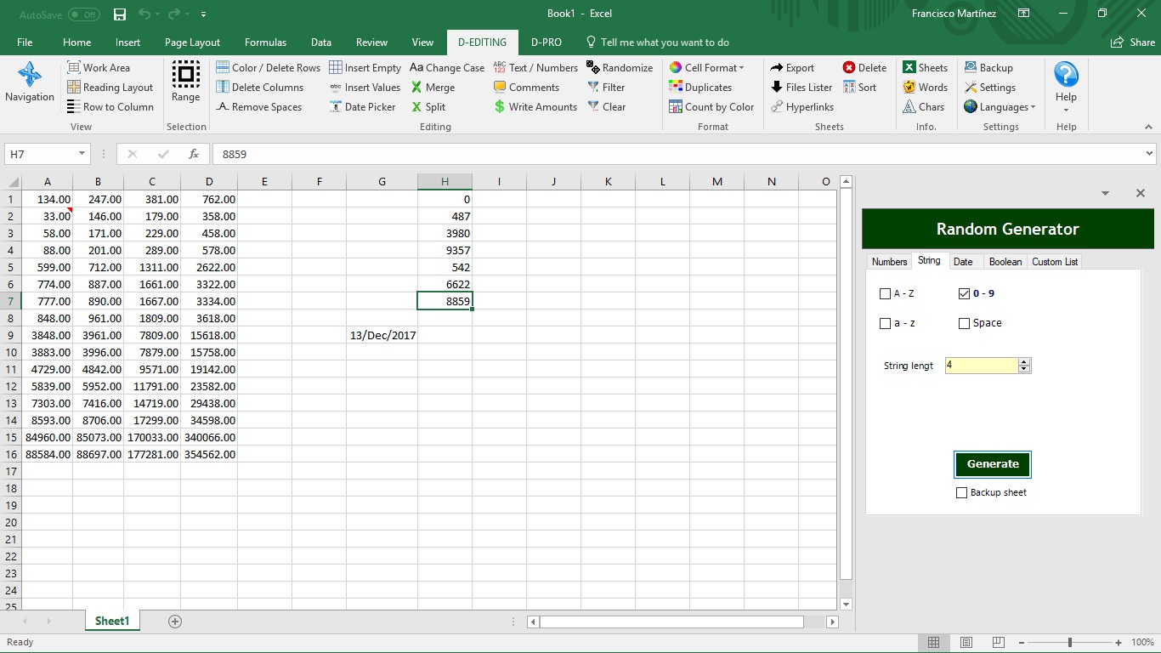Launch the Randomize tool
Screen dimensions: 1161x653
point(620,68)
